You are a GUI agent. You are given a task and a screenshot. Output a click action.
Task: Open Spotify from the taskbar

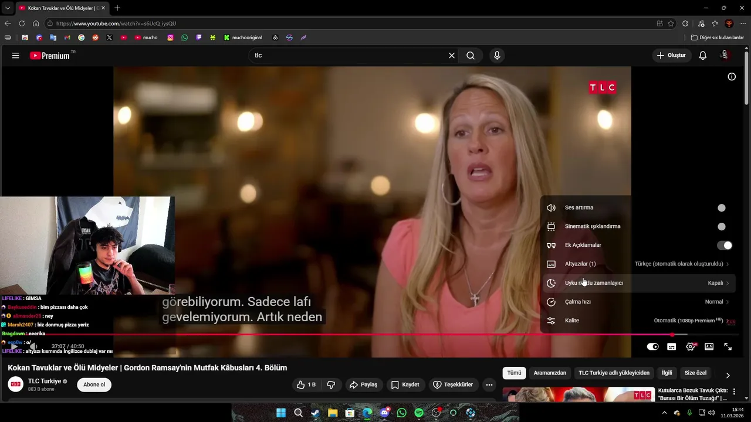tap(419, 413)
